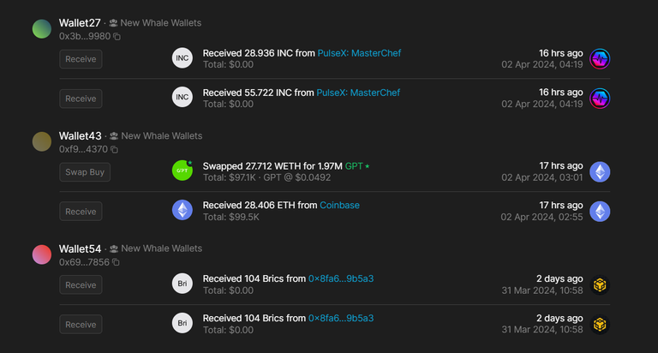
Task: Click Ethereum network icon on swap row
Action: [x=600, y=172]
